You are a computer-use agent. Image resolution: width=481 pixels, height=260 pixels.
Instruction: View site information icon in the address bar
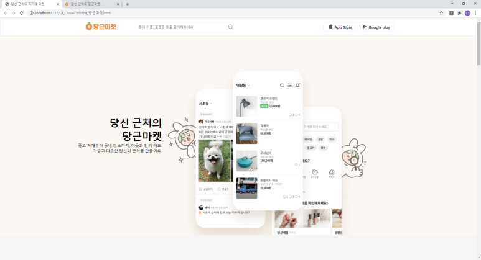tap(31, 13)
